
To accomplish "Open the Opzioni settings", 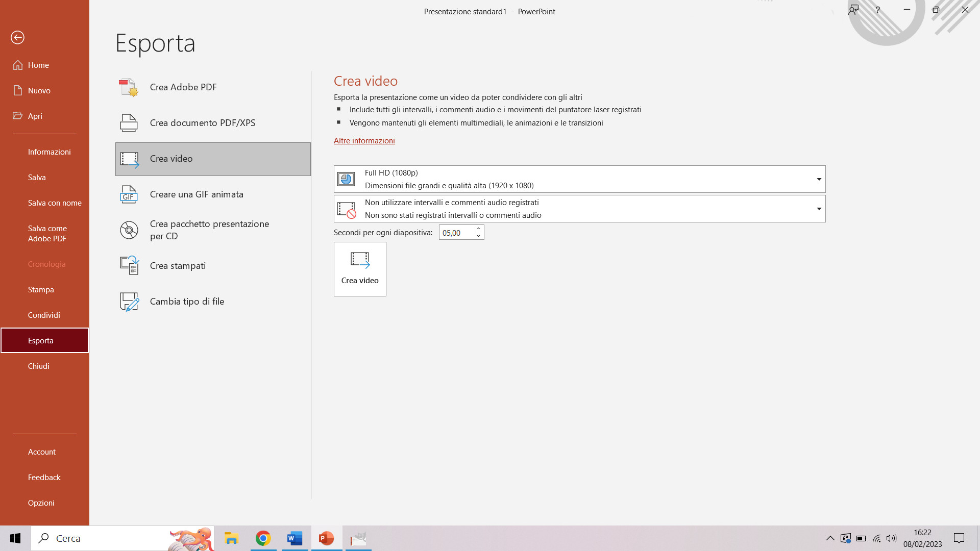I will coord(41,503).
